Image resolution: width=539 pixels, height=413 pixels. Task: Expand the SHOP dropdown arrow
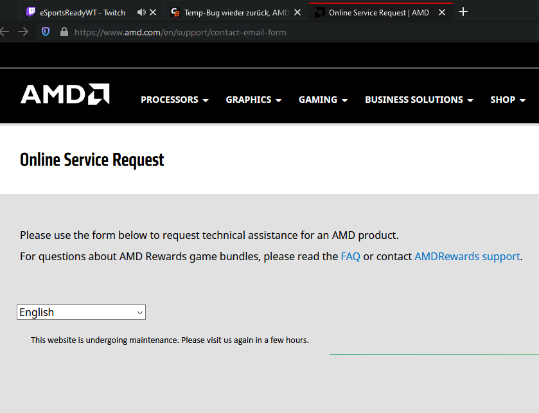(x=522, y=100)
